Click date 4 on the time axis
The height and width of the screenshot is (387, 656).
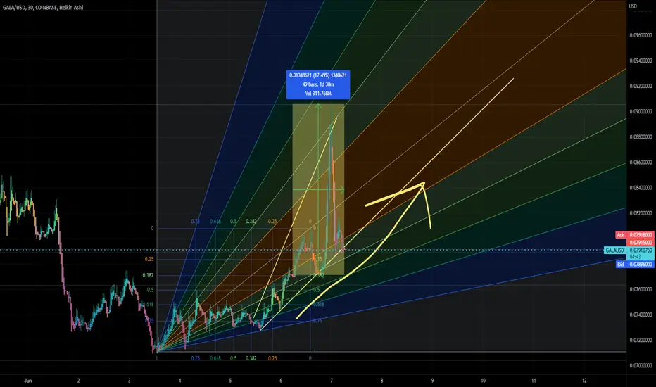pyautogui.click(x=179, y=381)
